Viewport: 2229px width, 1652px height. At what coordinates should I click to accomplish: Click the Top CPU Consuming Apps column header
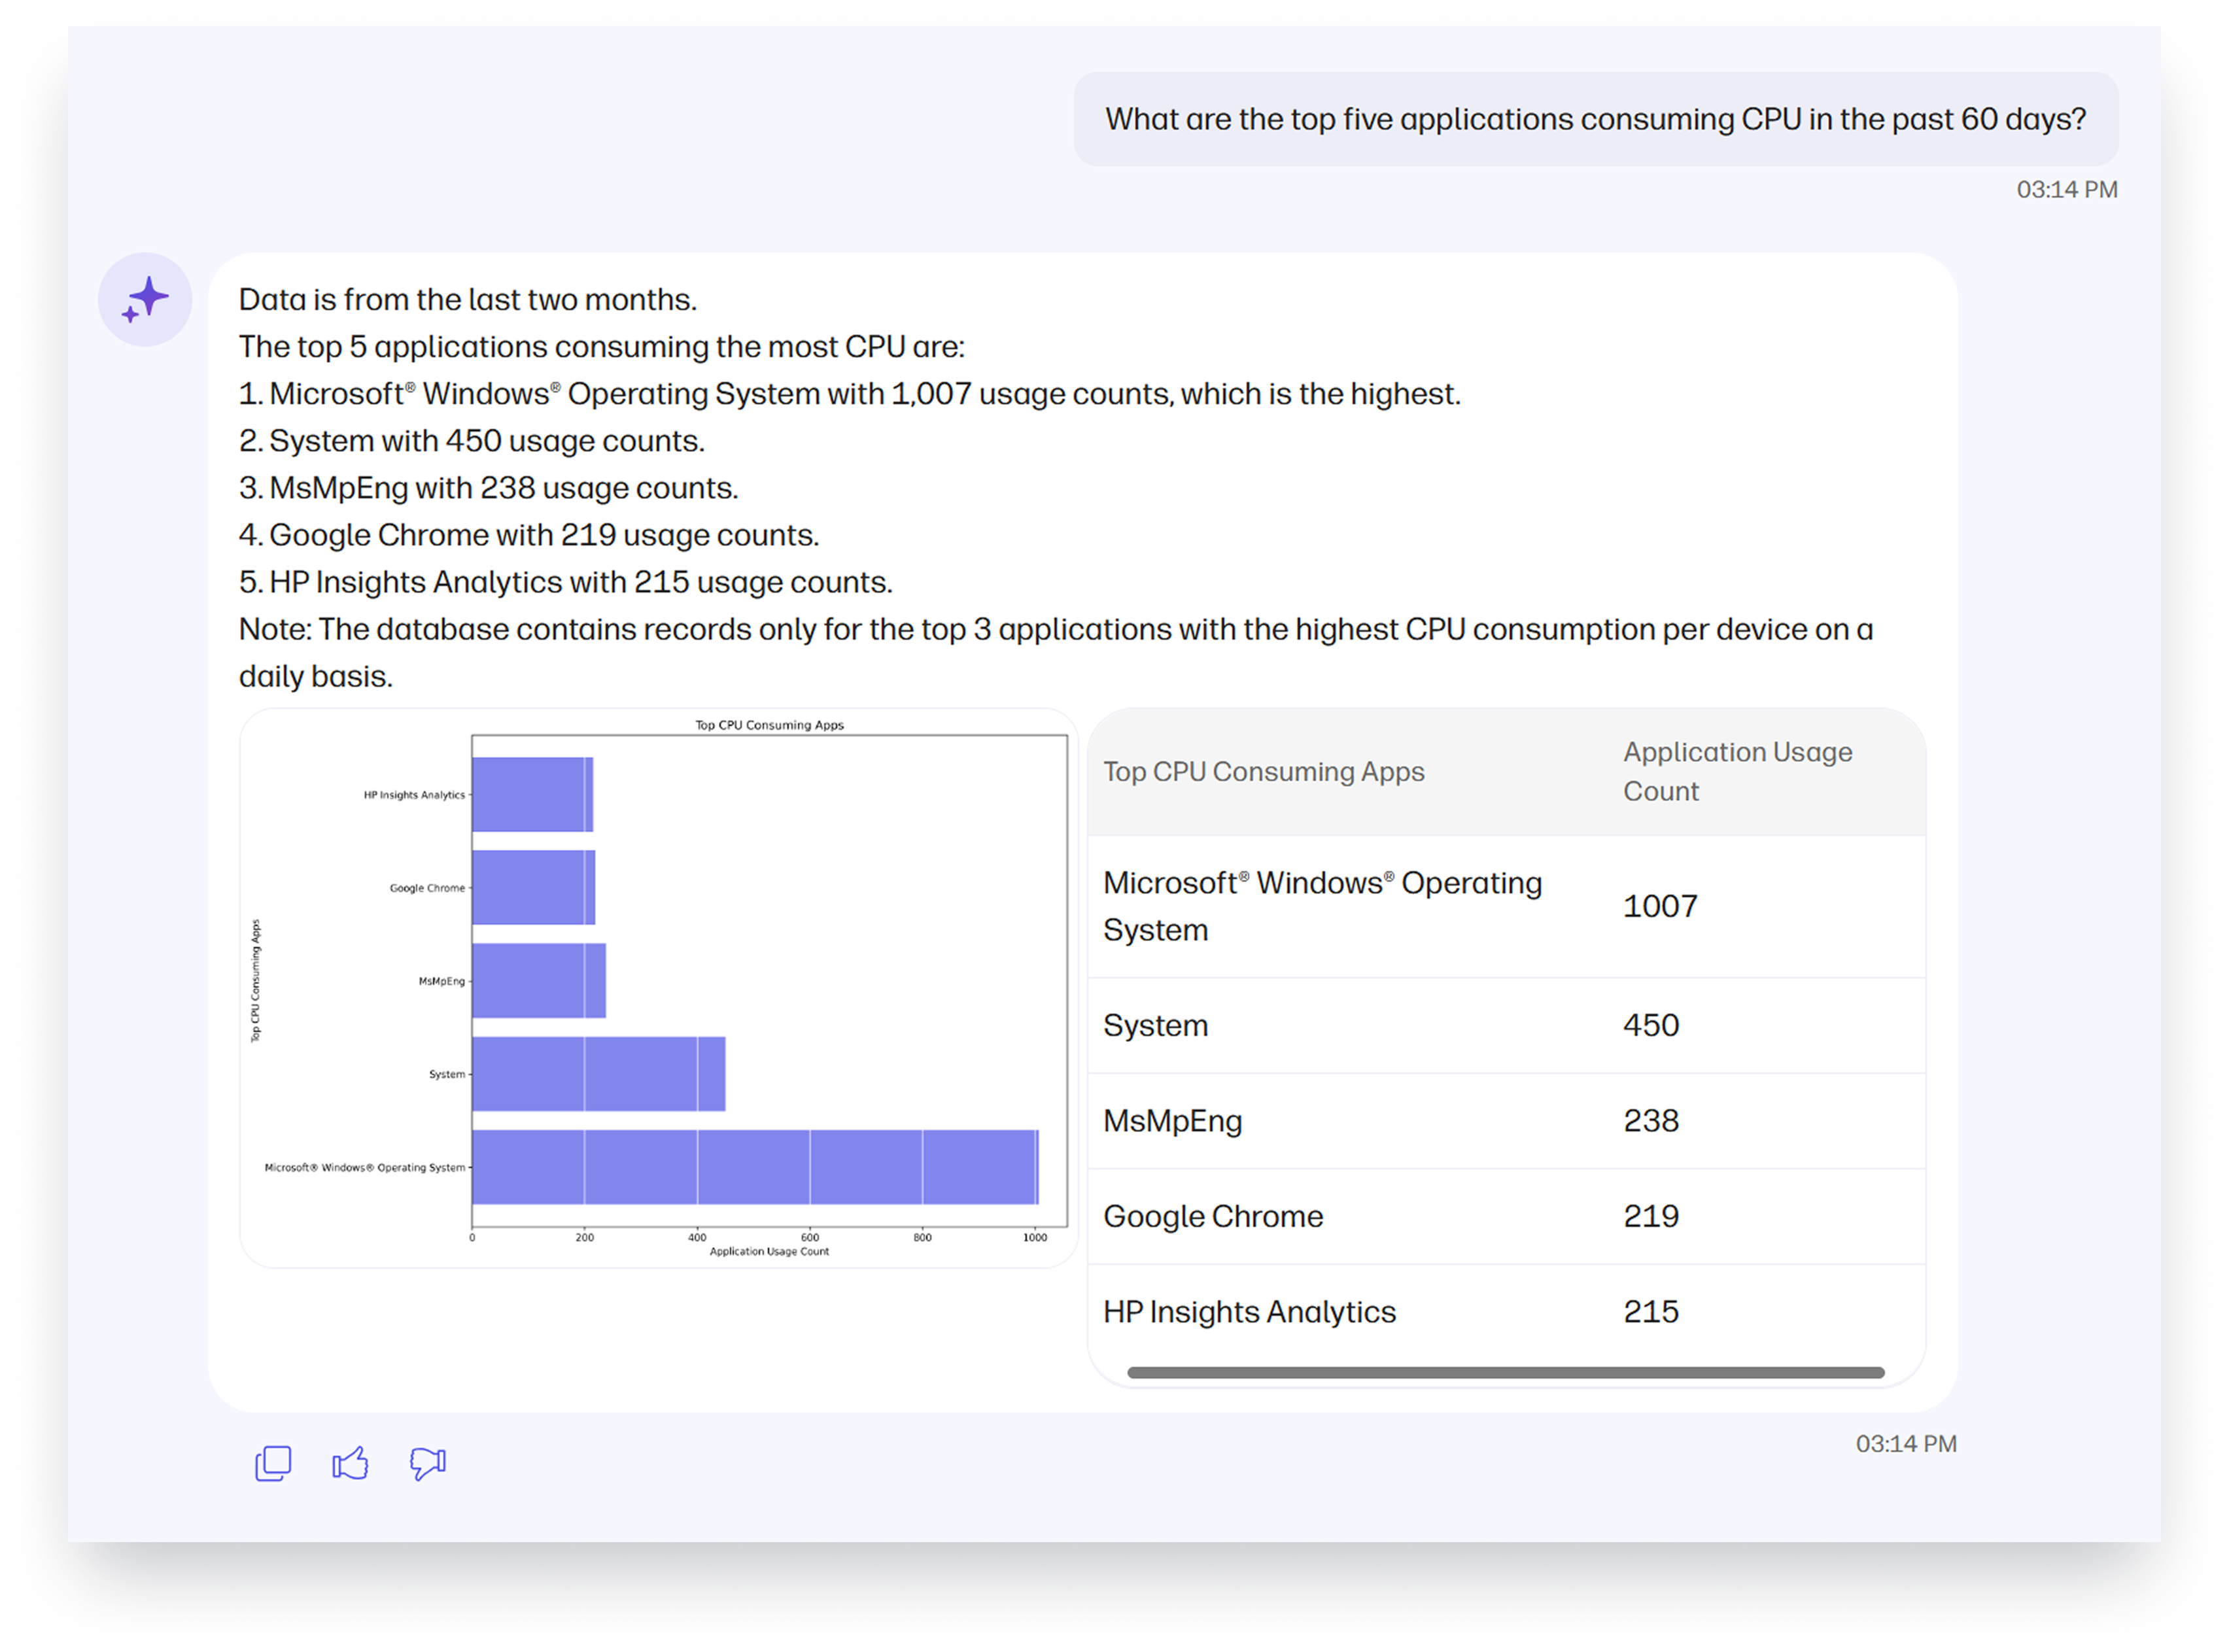(1264, 772)
